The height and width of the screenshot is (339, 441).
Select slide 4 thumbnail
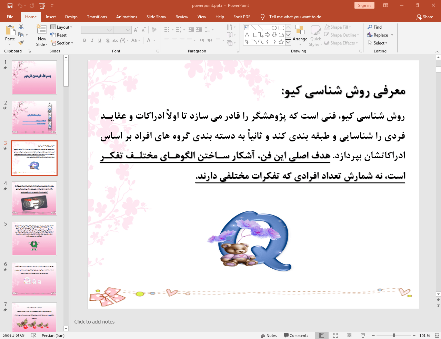pos(34,199)
